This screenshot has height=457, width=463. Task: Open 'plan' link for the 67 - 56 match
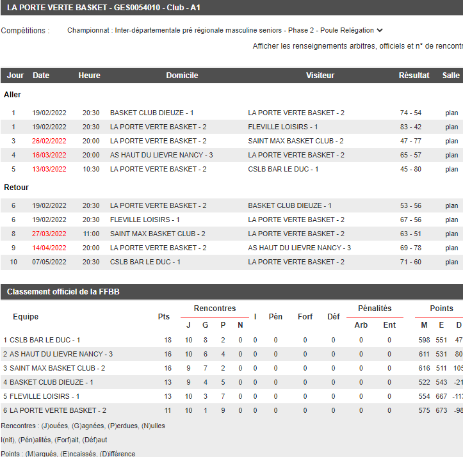pyautogui.click(x=451, y=220)
